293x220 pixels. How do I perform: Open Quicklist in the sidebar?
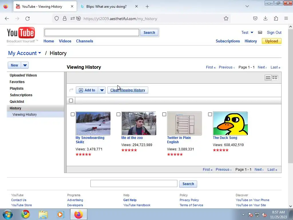coord(17,102)
